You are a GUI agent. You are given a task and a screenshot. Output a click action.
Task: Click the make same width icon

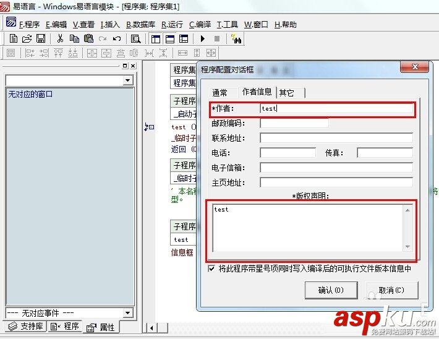coord(182,53)
